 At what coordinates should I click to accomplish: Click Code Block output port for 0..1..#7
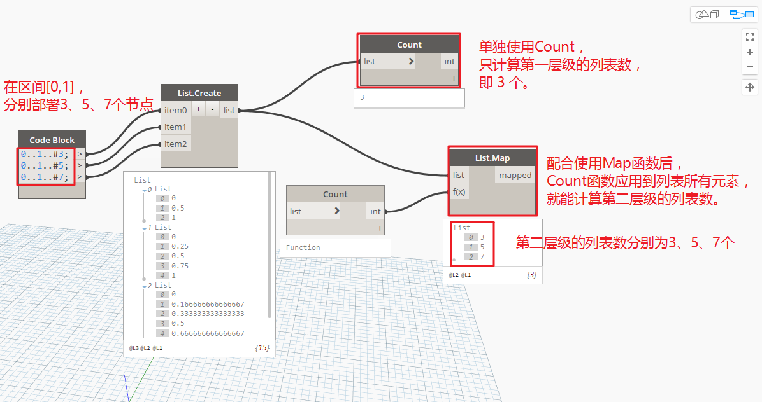click(80, 177)
